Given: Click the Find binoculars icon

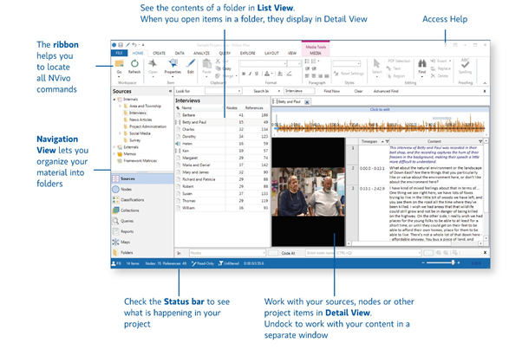Looking at the screenshot, I should coord(422,63).
